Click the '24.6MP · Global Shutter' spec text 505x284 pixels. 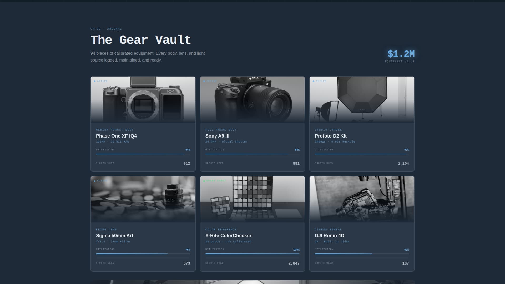click(226, 142)
